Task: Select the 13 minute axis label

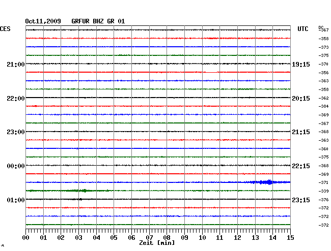Action: (255, 238)
